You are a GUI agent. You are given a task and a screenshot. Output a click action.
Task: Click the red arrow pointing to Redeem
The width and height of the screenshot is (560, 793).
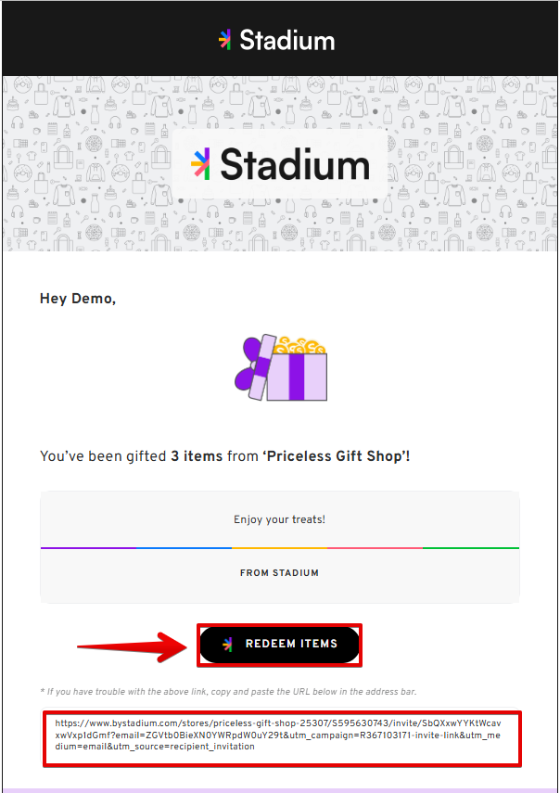coord(133,646)
